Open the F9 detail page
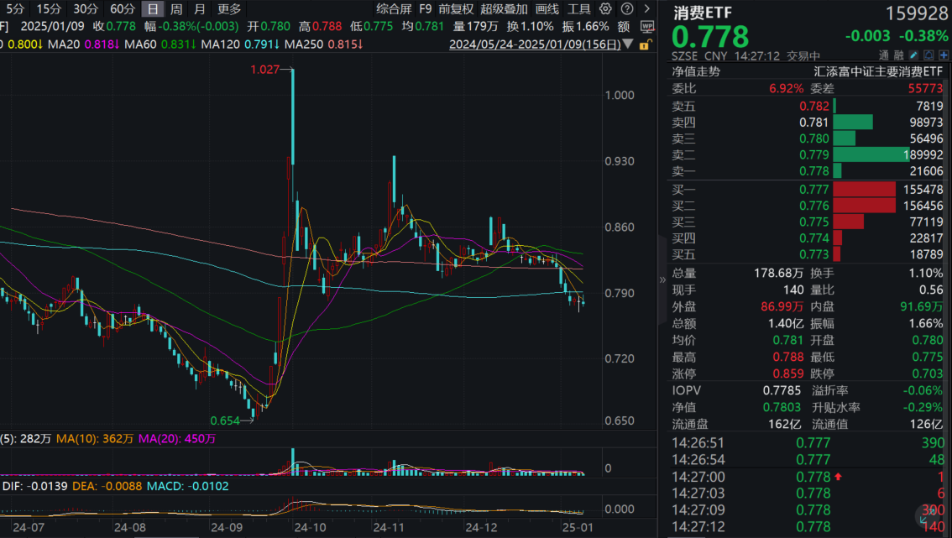 426,9
